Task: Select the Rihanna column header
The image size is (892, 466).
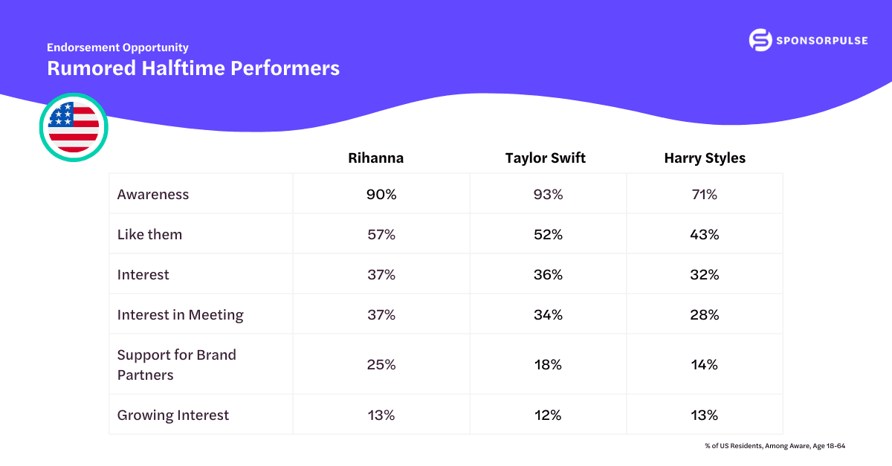Action: click(376, 158)
